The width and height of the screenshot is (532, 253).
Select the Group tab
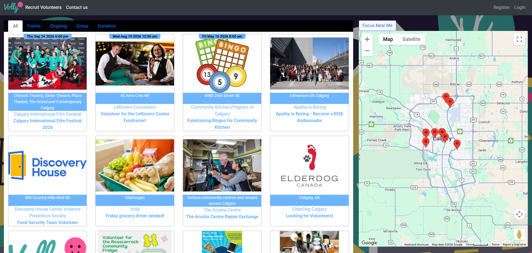click(82, 26)
